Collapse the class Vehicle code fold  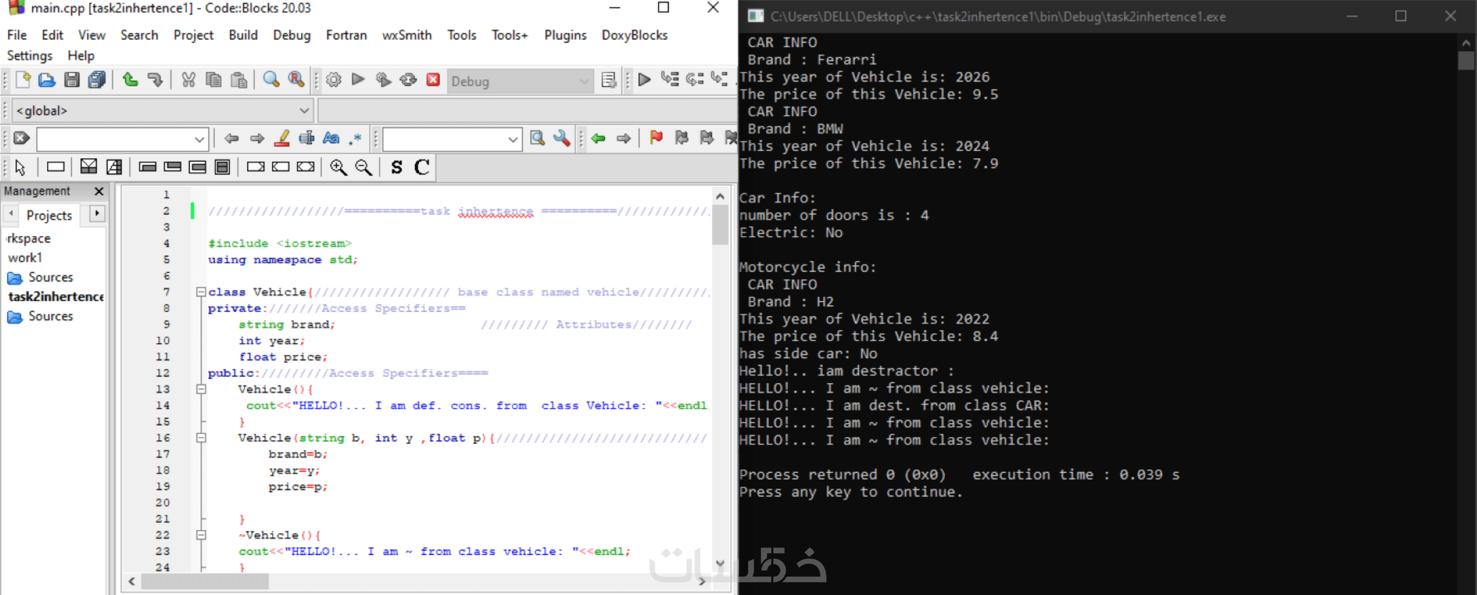pyautogui.click(x=201, y=292)
